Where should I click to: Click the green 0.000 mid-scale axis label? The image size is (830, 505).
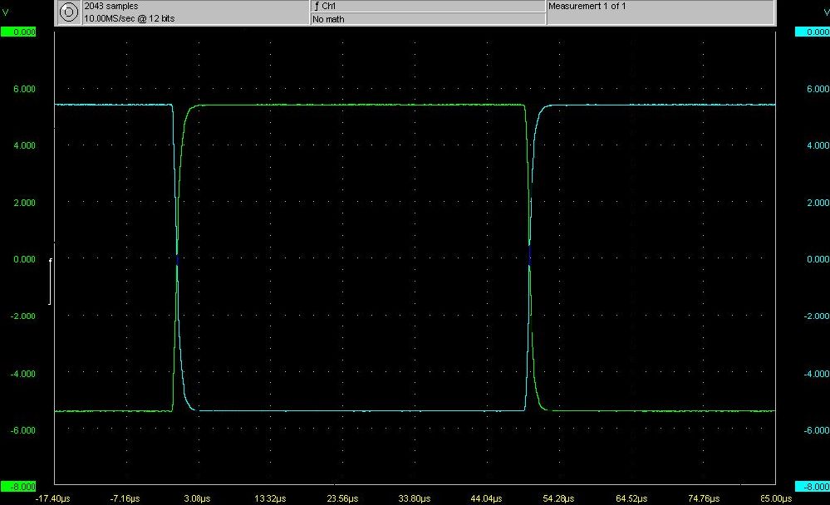24,259
